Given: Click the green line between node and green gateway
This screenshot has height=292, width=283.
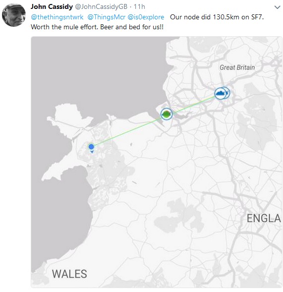Looking at the screenshot, I should coord(127,131).
